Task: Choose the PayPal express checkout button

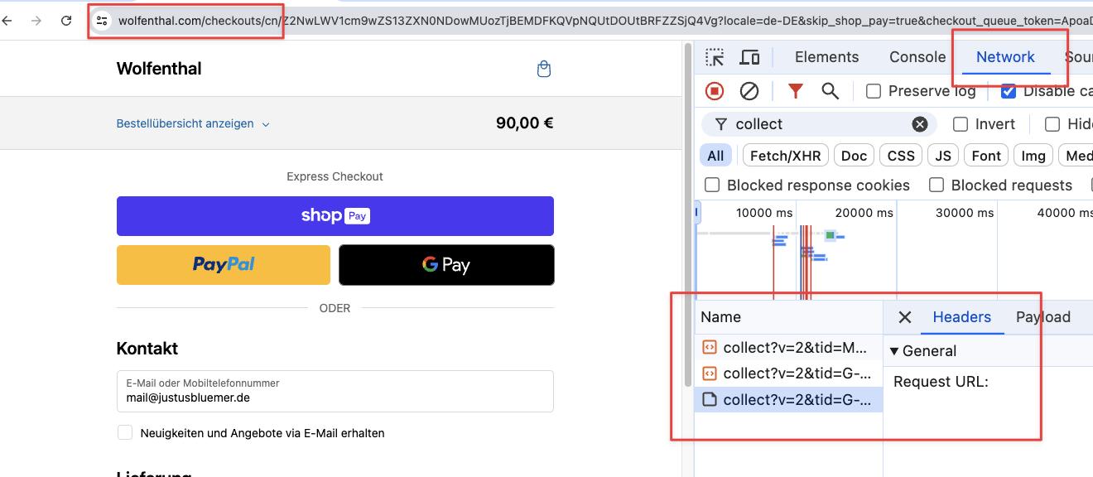Action: point(224,265)
